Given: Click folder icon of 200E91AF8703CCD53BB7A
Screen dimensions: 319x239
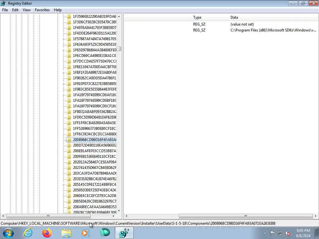Looking at the screenshot, I should click(x=69, y=151).
